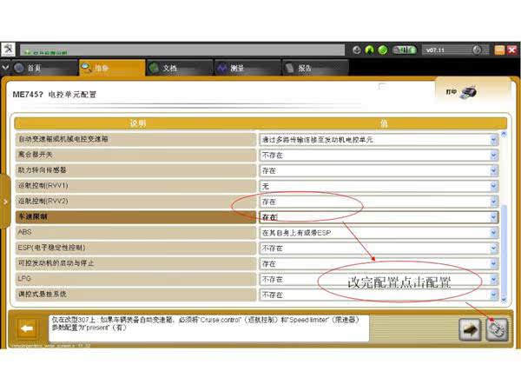
Task: Open dropdown for 自动变速箱或机械电控变速箱
Action: coord(494,140)
